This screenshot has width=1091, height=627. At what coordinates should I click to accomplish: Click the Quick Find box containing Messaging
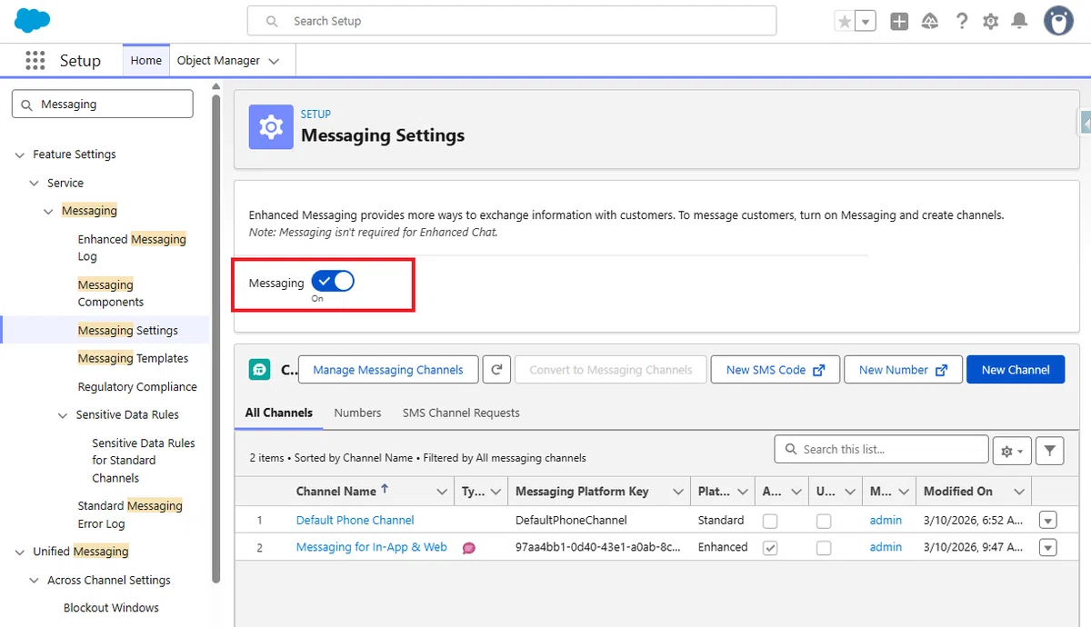(x=103, y=104)
